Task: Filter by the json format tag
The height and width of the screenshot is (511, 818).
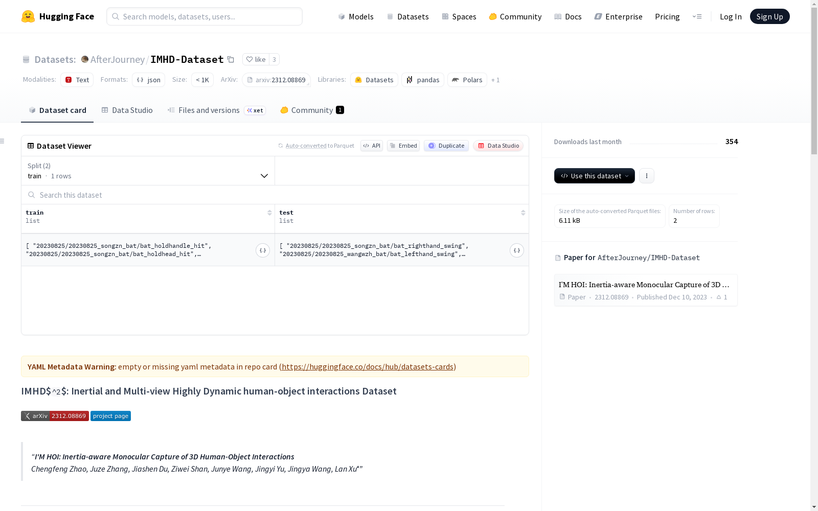Action: [149, 80]
